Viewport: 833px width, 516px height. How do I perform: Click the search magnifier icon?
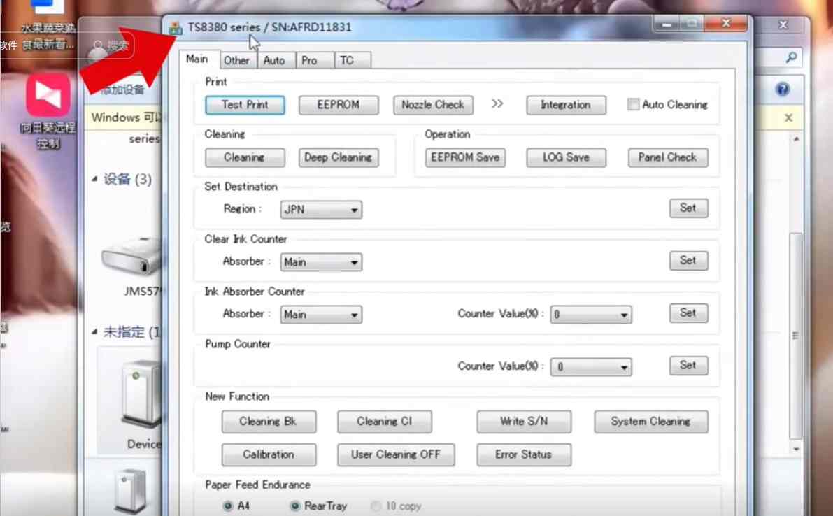(791, 57)
